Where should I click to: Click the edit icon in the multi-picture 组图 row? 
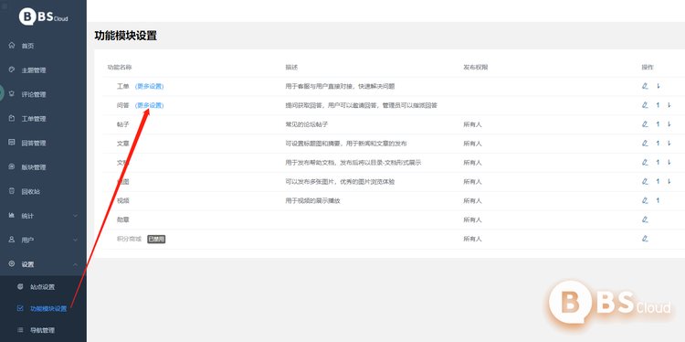pyautogui.click(x=645, y=181)
